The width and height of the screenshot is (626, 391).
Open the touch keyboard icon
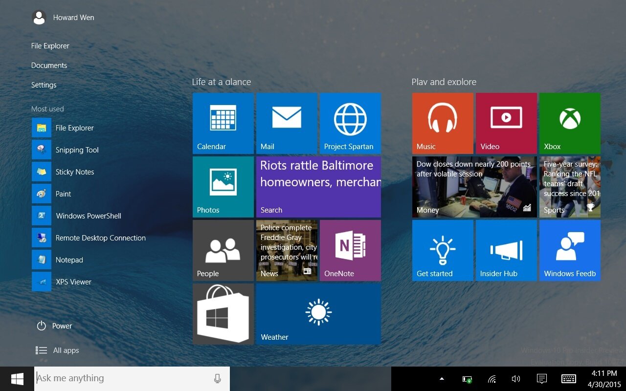coord(568,379)
